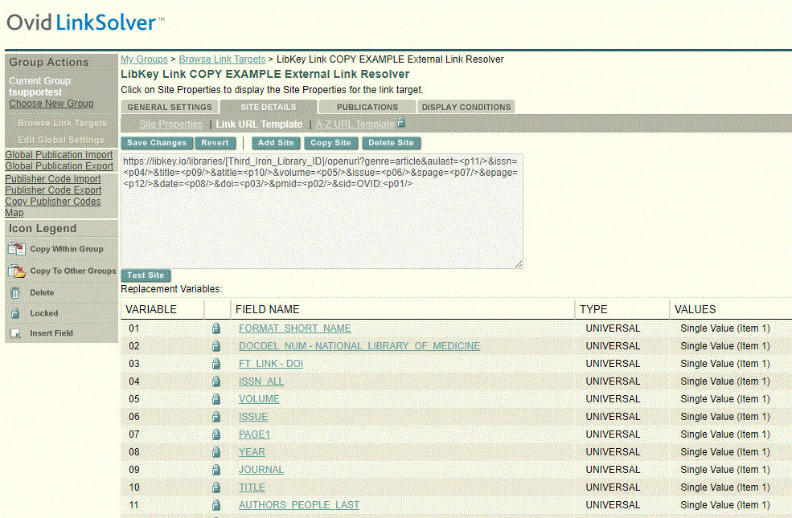The image size is (792, 518).
Task: Click the Revert button
Action: point(215,143)
